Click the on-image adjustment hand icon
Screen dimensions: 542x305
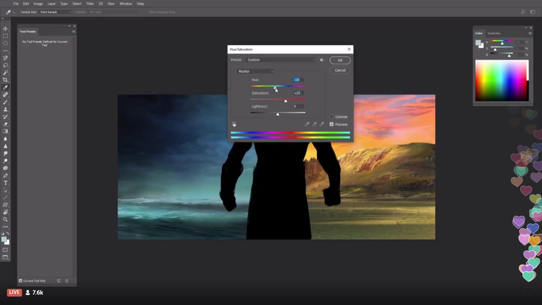234,124
